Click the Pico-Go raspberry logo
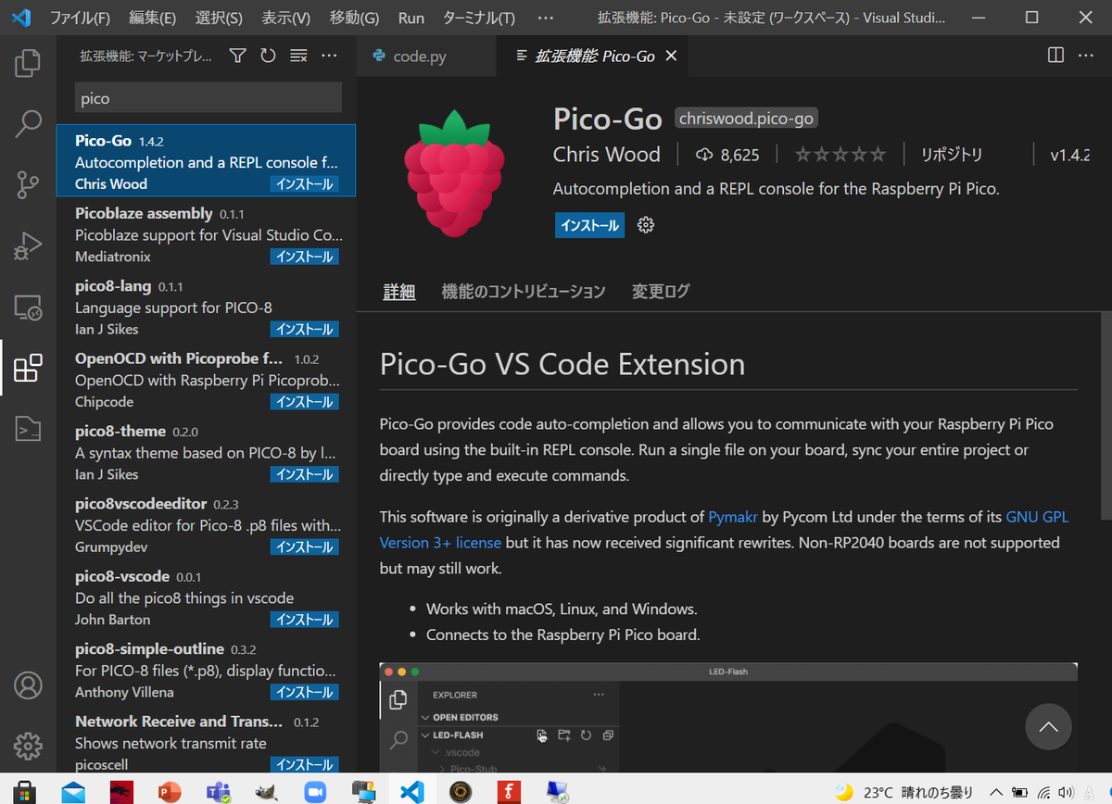Image resolution: width=1112 pixels, height=804 pixels. click(x=454, y=172)
